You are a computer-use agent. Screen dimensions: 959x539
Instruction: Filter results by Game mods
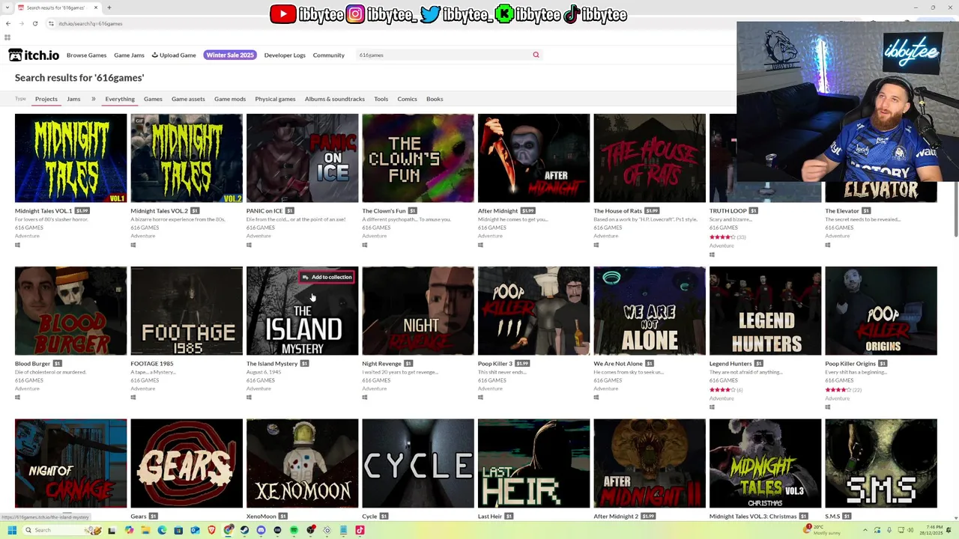point(230,99)
